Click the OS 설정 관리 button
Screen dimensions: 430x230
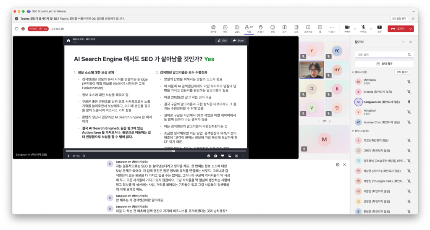399,18
